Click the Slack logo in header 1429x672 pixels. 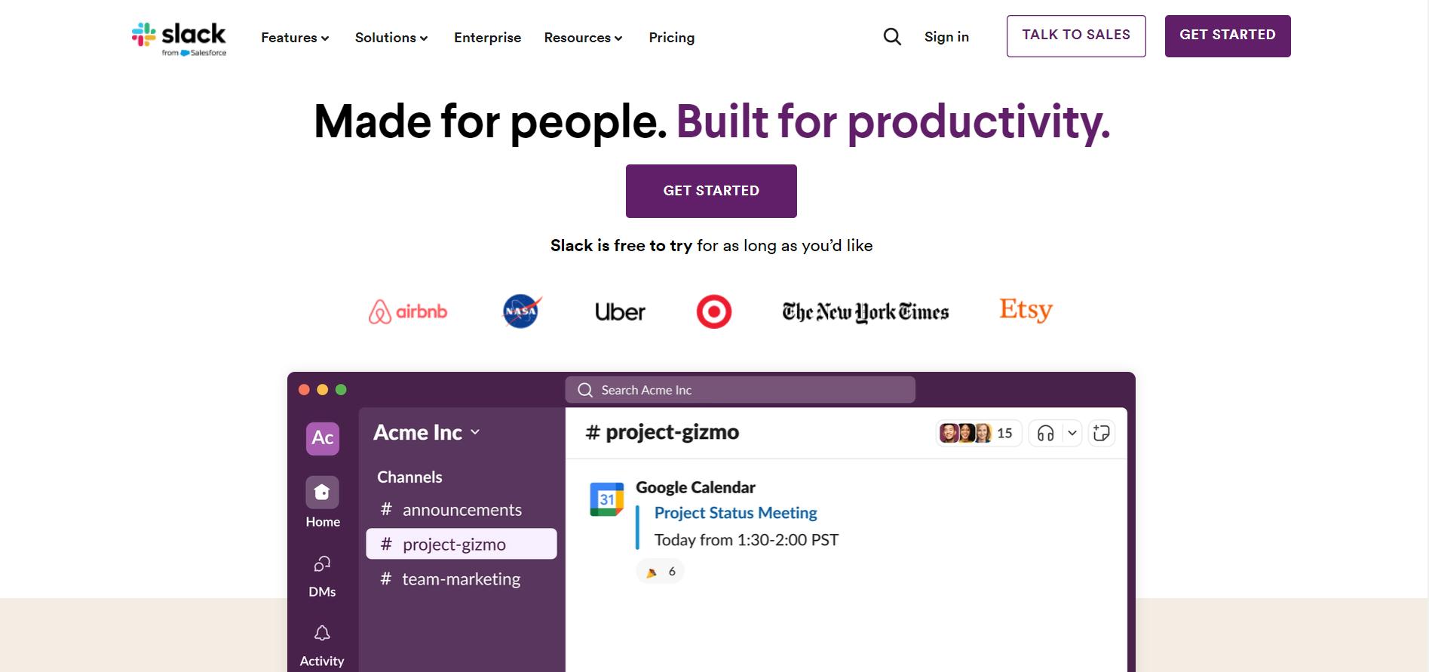179,38
